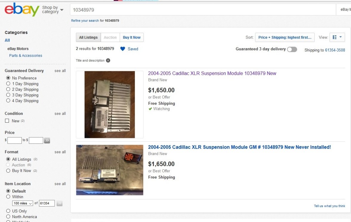Click the blue Saved heart icon
351x222 pixels.
[123, 49]
